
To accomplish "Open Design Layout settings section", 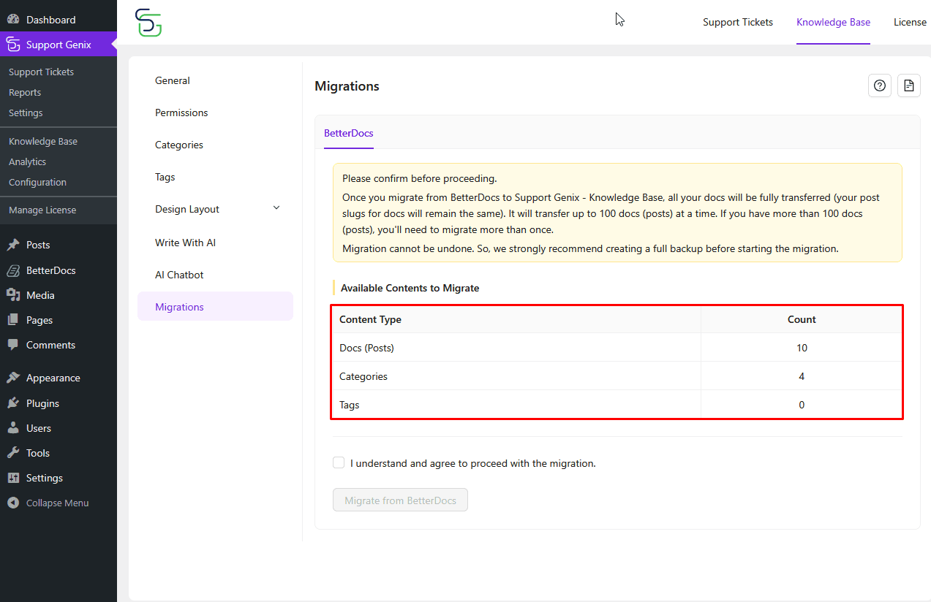I will tap(215, 209).
